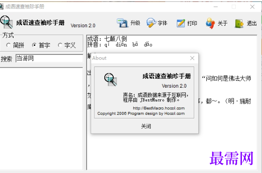The image size is (262, 173).
Task: Click the 搜索 input field containing 当游网
Action: [x=49, y=58]
